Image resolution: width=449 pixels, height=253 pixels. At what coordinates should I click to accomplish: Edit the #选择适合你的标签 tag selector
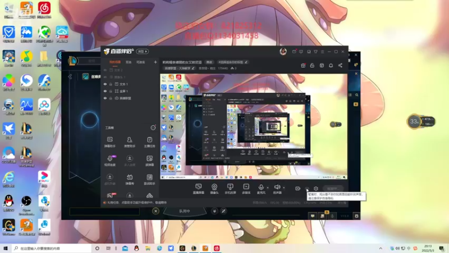[233, 62]
